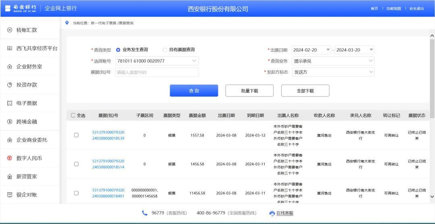Viewport: 435px width, 224px height.
Task: Click the 票据金额 column header
Action: [x=197, y=115]
